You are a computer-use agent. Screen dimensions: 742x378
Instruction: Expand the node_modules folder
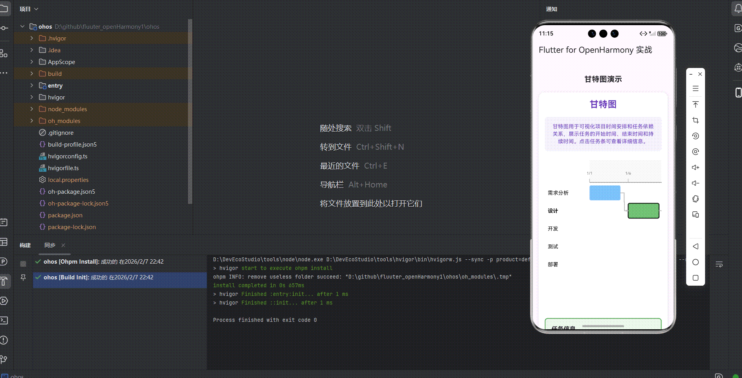point(32,109)
